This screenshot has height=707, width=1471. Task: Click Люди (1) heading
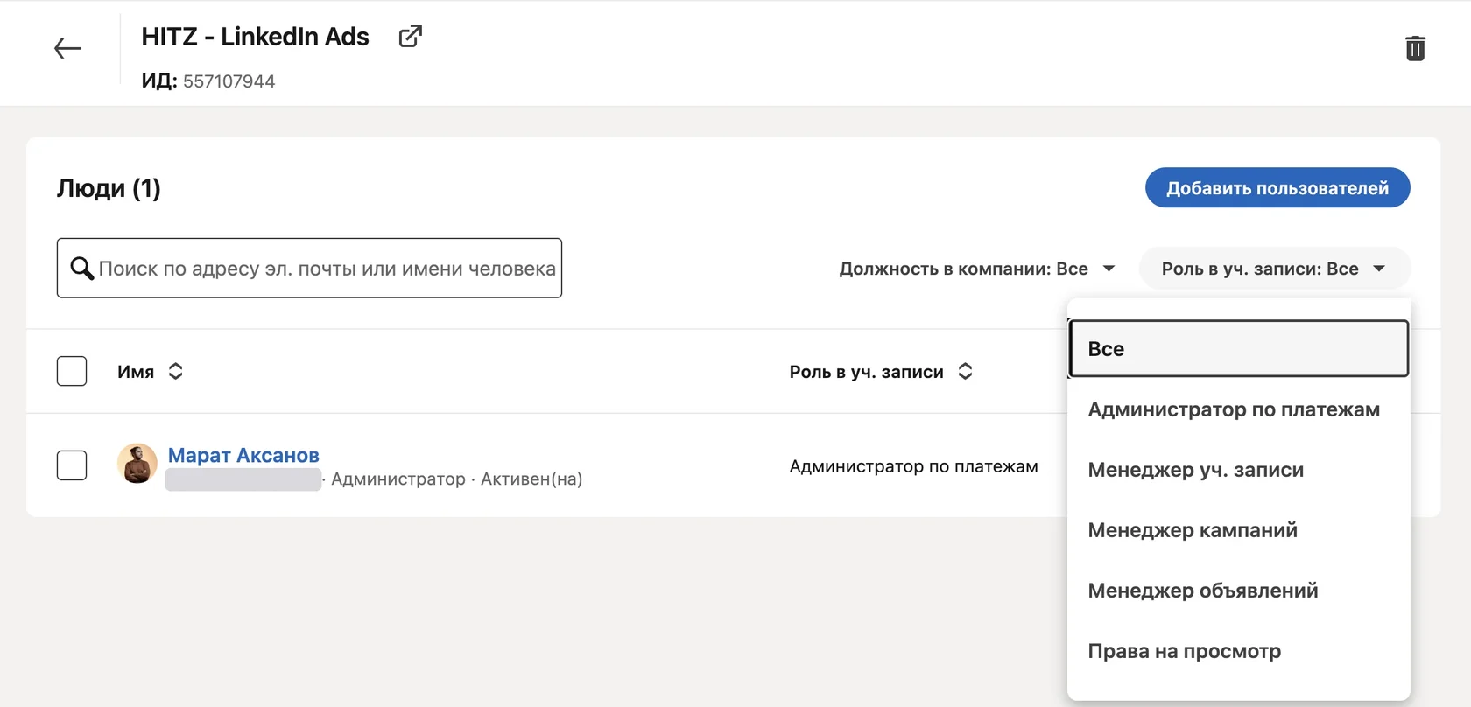click(x=109, y=188)
